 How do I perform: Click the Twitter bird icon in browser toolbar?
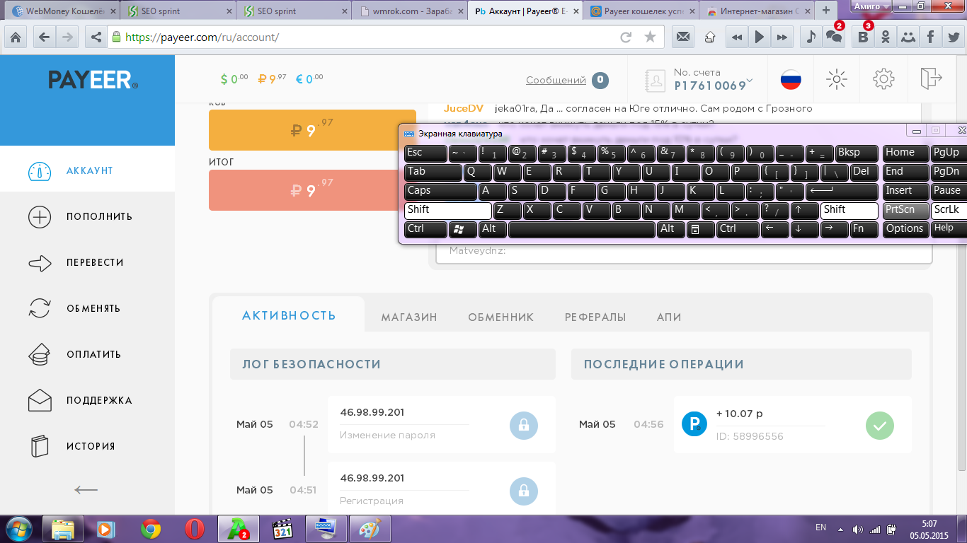coord(953,37)
